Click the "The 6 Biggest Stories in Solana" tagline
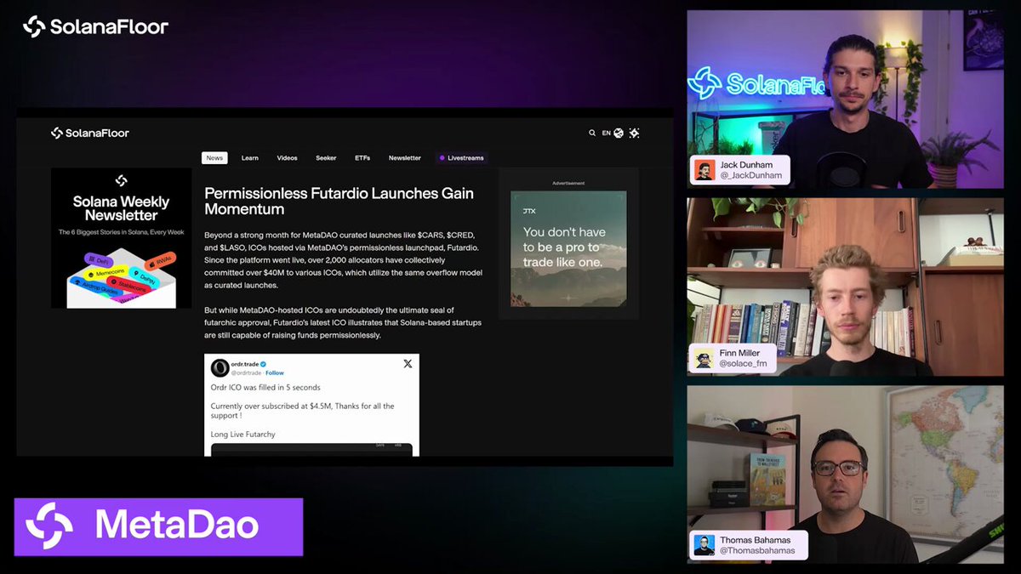This screenshot has height=574, width=1021. [121, 232]
